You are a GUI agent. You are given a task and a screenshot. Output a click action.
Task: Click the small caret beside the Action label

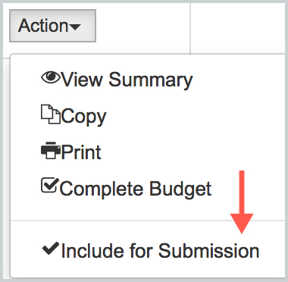[x=75, y=27]
